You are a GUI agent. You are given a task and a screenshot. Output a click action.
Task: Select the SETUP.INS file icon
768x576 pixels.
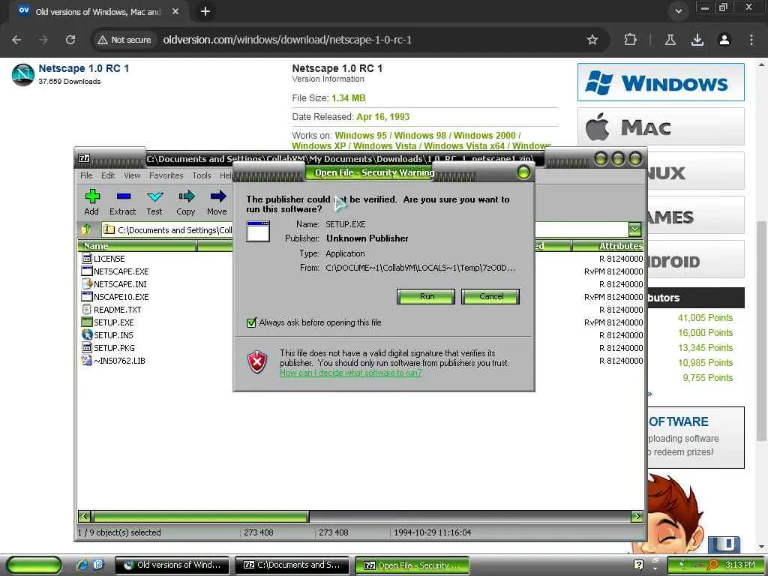click(87, 335)
